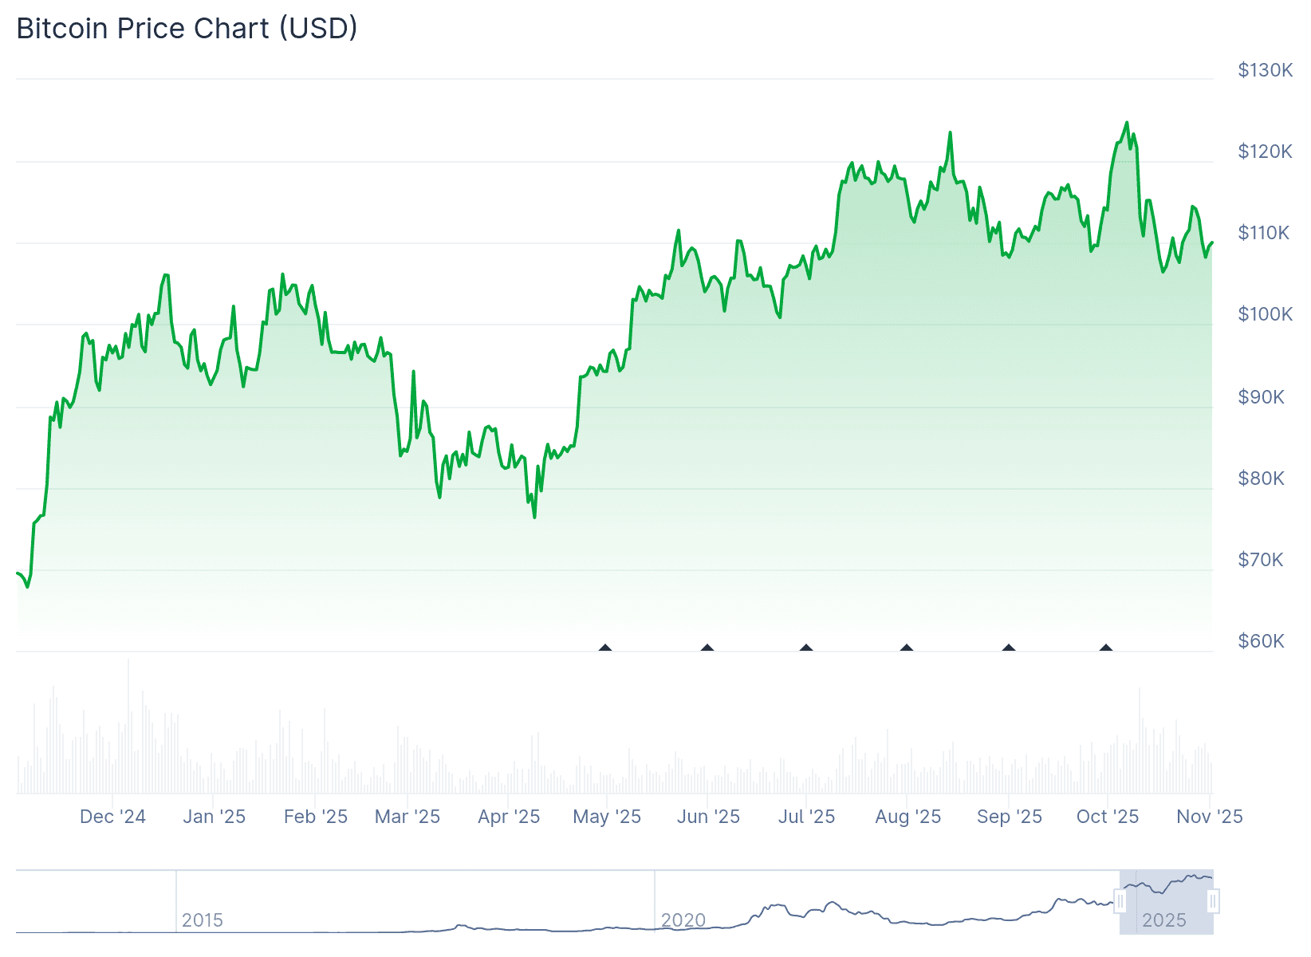Click the event marker at Oct '25
1311x957 pixels.
point(1106,648)
